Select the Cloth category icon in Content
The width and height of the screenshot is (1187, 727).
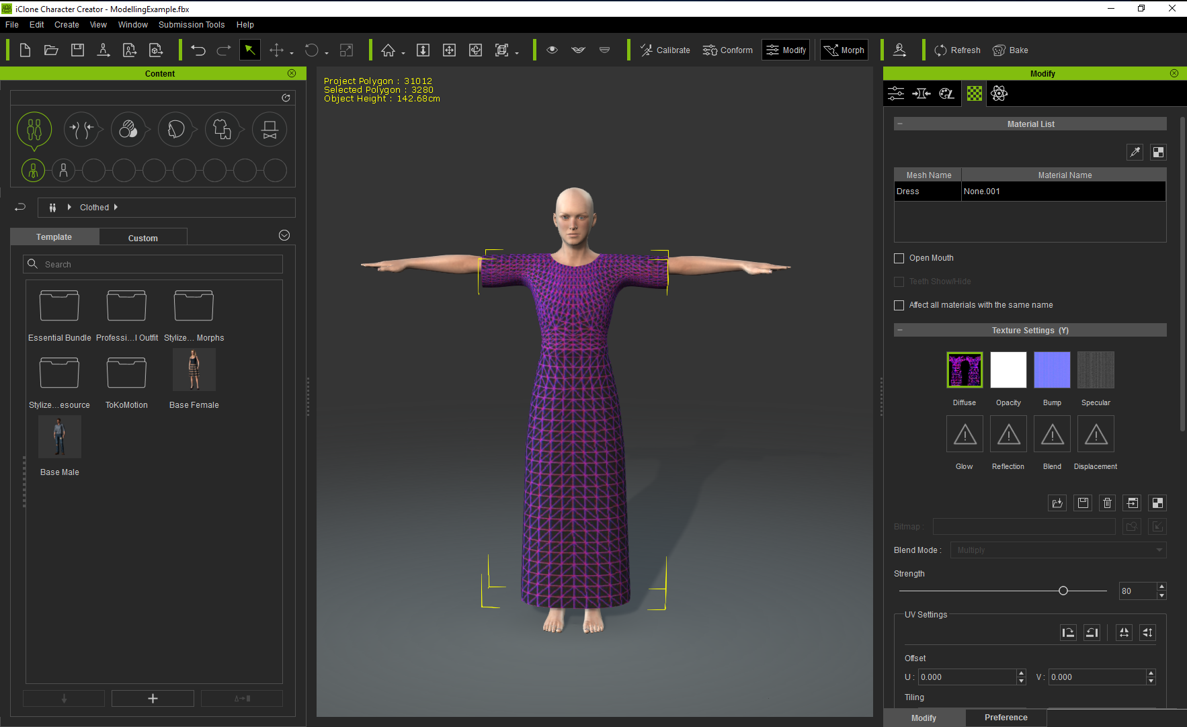(222, 129)
